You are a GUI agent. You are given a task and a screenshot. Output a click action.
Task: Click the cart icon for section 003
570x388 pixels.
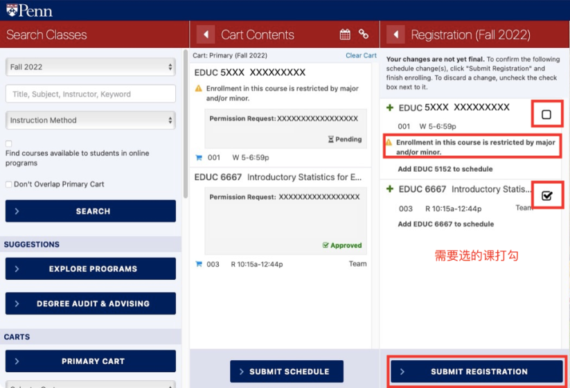point(199,264)
